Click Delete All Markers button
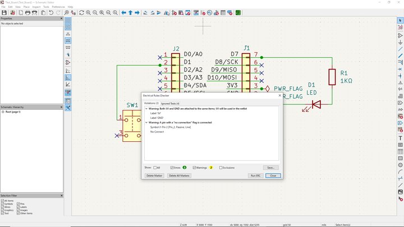Screen dimensions: 404x227 click(179, 175)
